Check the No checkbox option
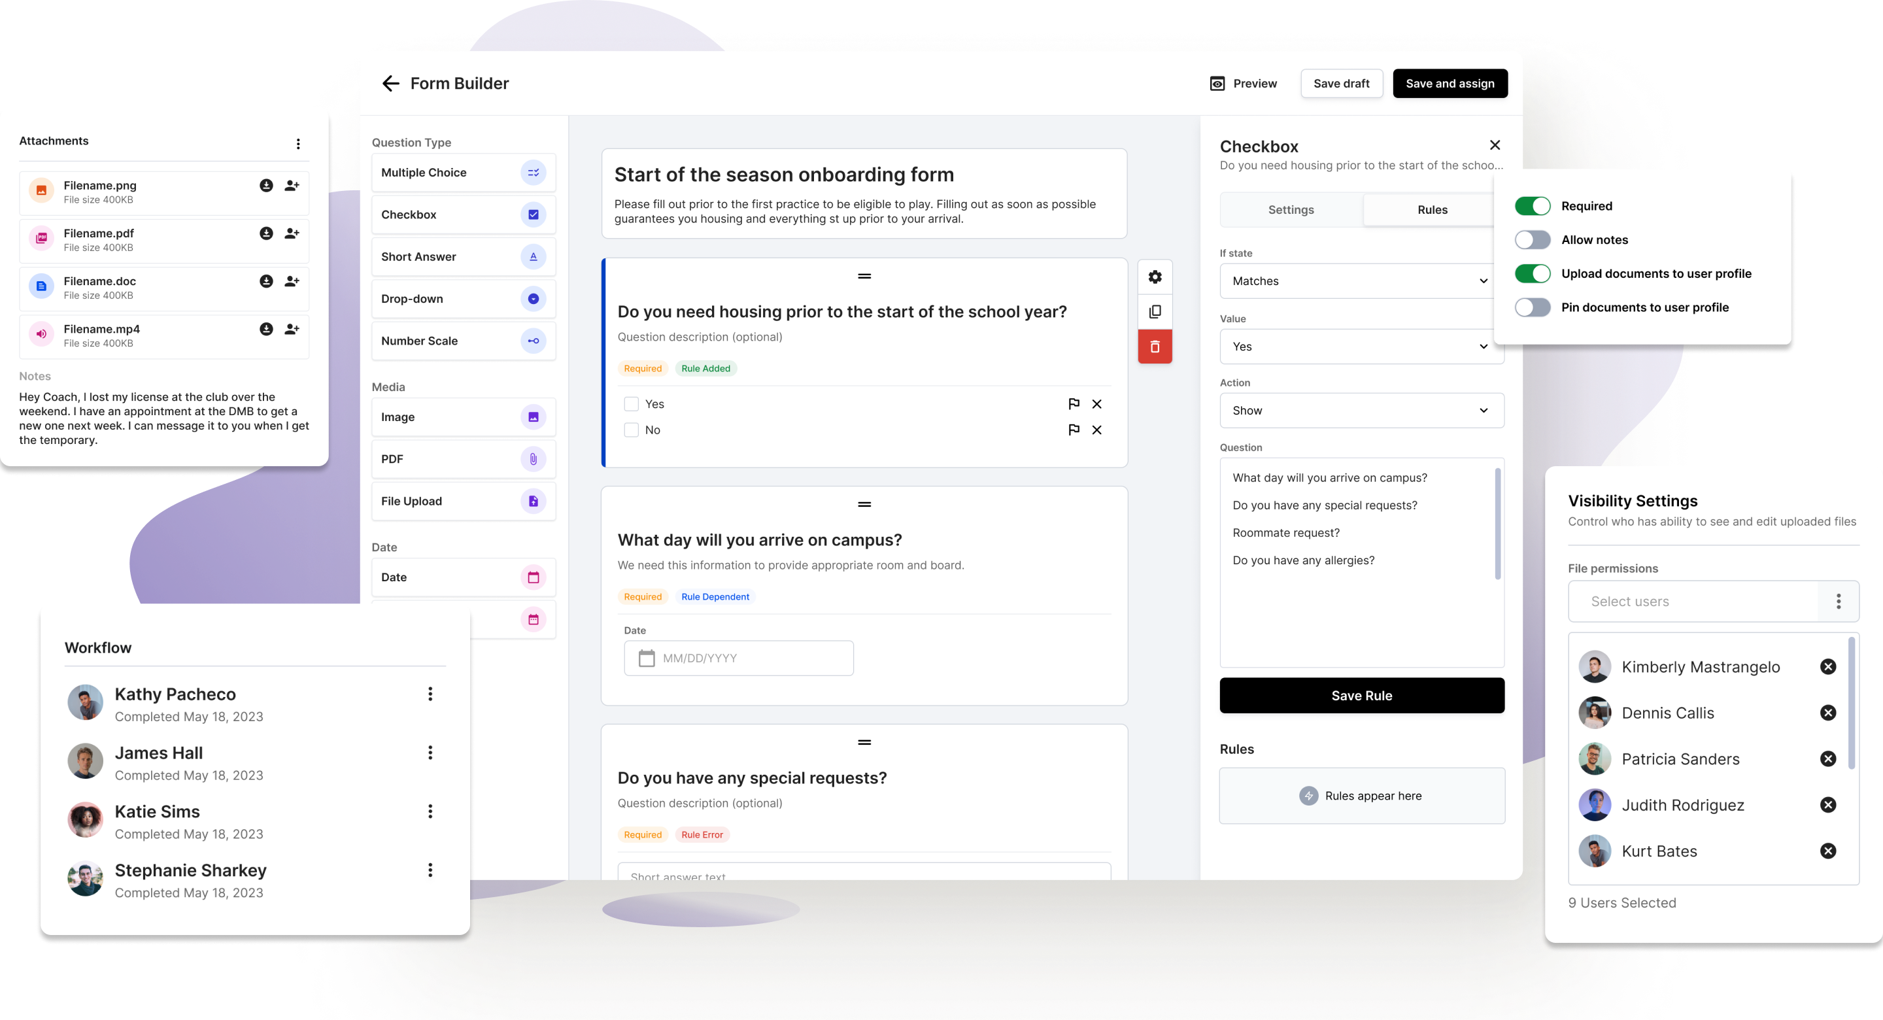 [x=632, y=430]
